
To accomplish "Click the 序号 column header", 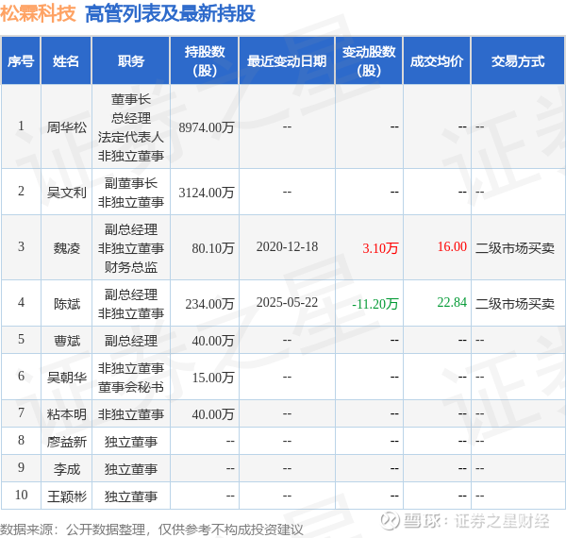I will click(x=21, y=61).
